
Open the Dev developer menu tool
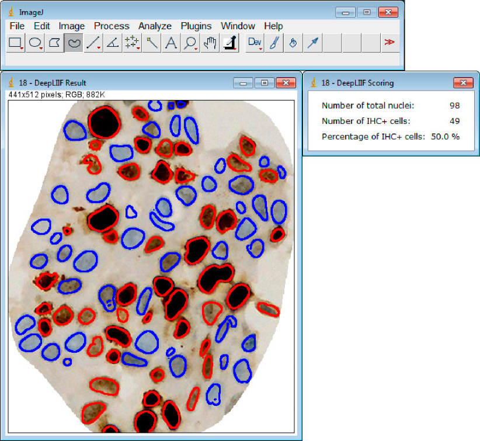[255, 43]
